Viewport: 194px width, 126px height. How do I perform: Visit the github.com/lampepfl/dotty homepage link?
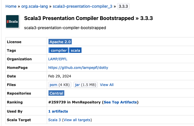pos(78,68)
